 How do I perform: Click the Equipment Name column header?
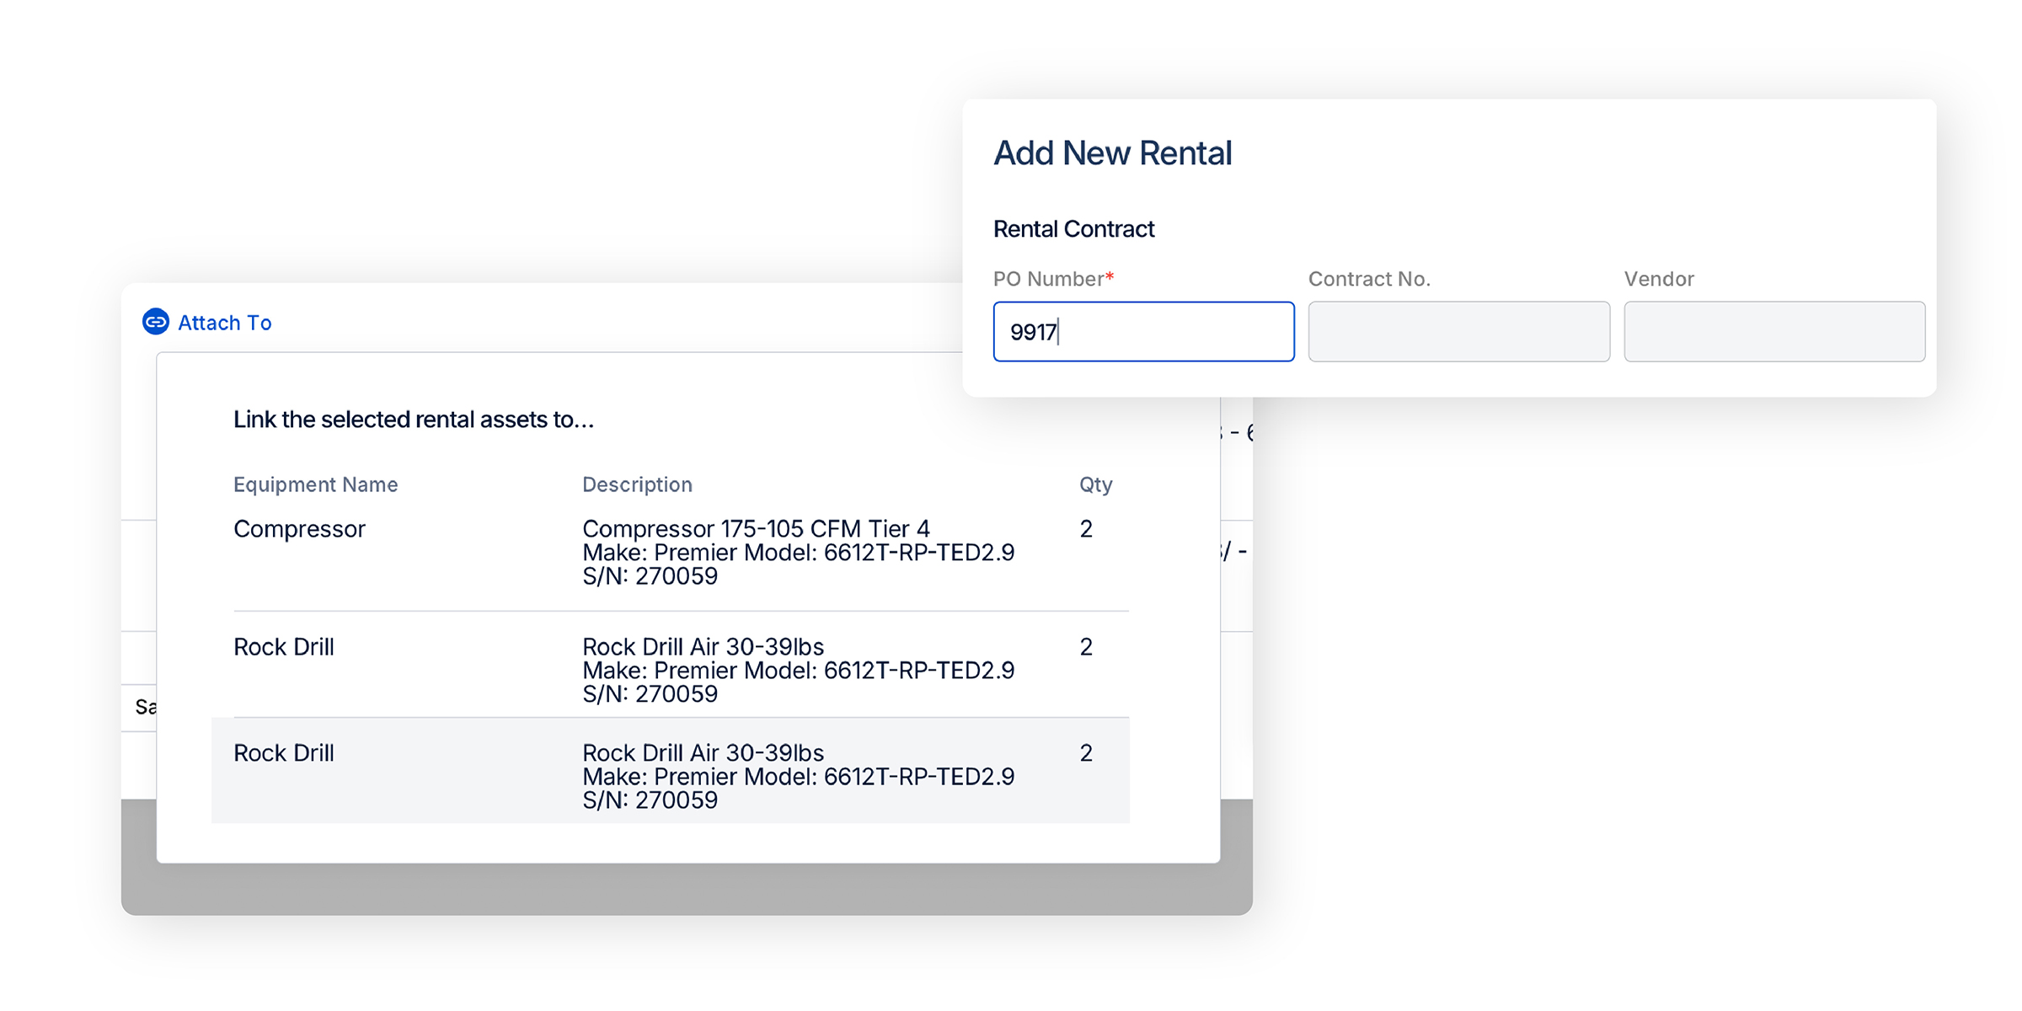click(315, 484)
